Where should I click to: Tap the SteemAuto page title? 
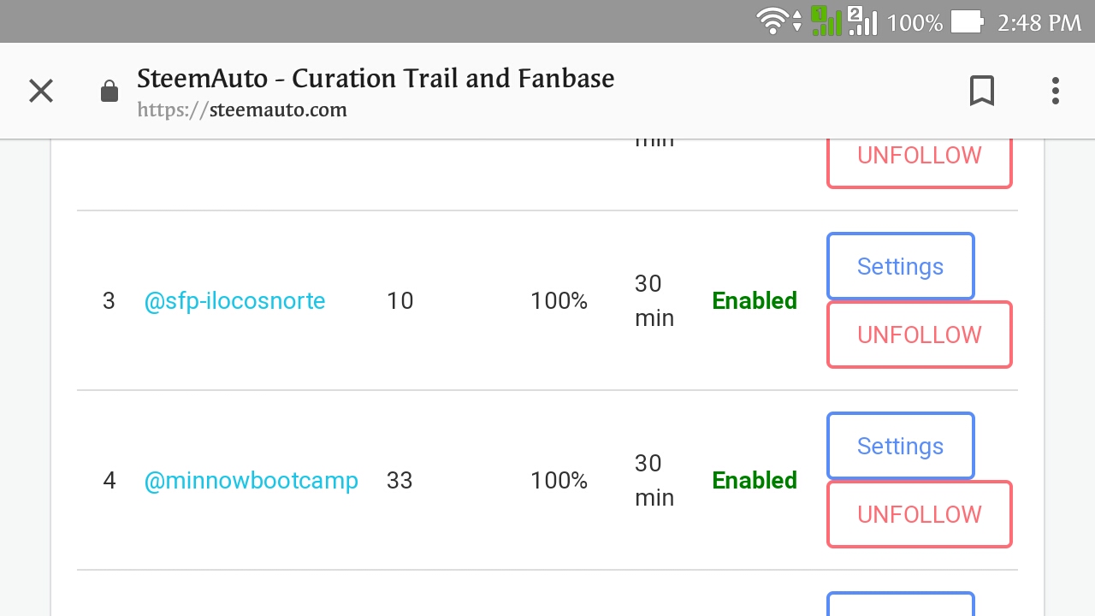tap(376, 79)
